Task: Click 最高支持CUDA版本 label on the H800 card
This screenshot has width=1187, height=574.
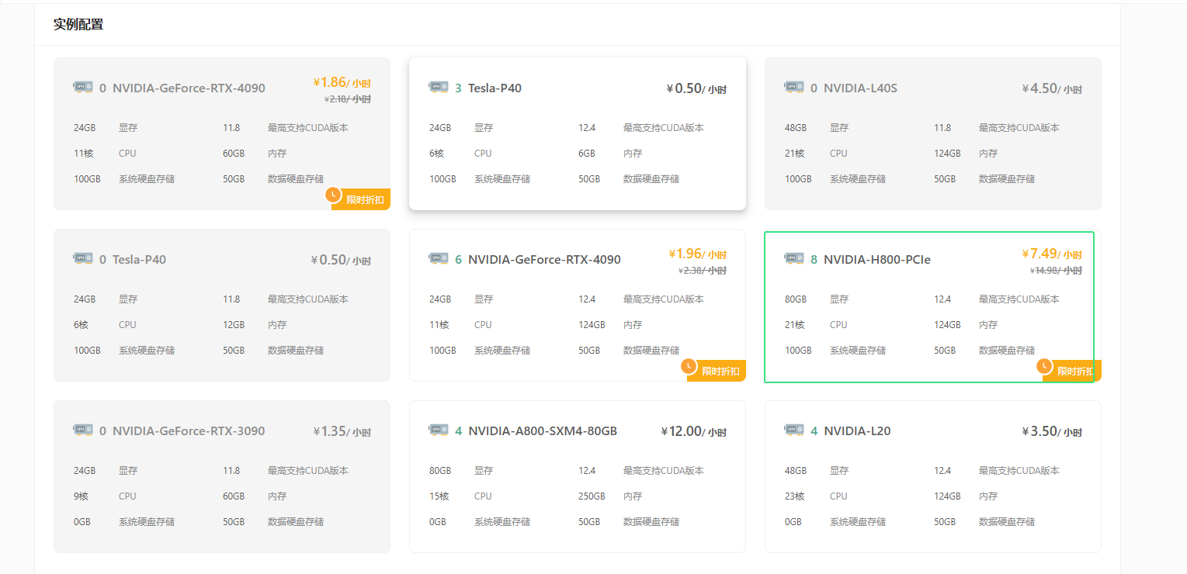Action: click(x=1019, y=299)
